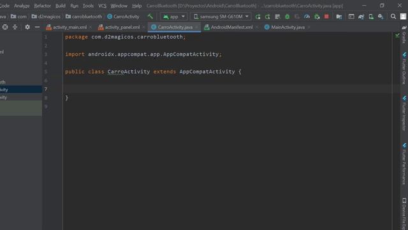Image resolution: width=408 pixels, height=230 pixels.
Task: Attach Debugger to Android Process icon
Action: pos(317,17)
